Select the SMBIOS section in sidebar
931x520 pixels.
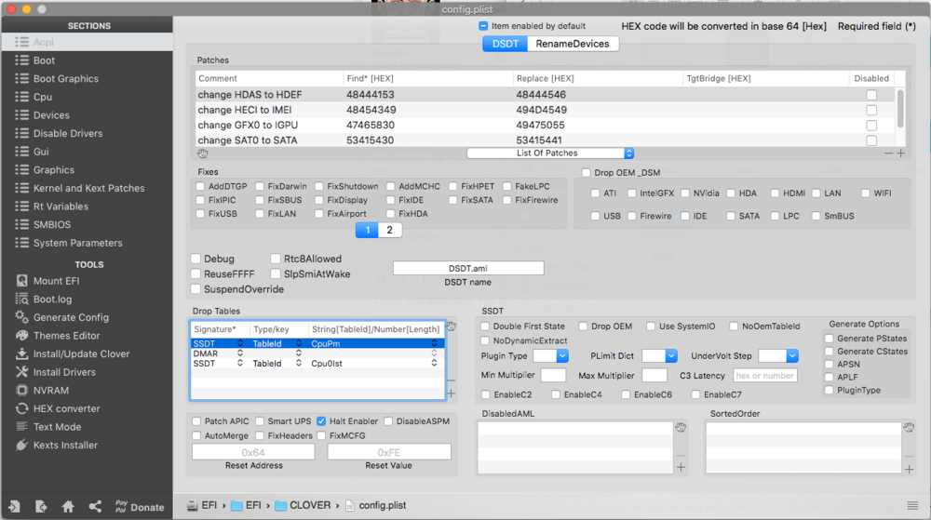[x=52, y=224]
